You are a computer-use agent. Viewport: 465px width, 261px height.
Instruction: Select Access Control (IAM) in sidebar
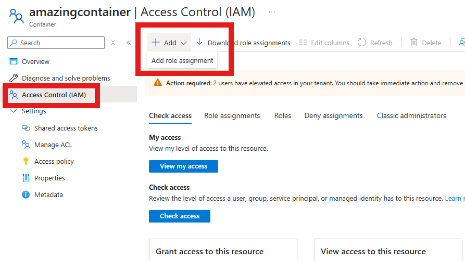click(x=54, y=95)
